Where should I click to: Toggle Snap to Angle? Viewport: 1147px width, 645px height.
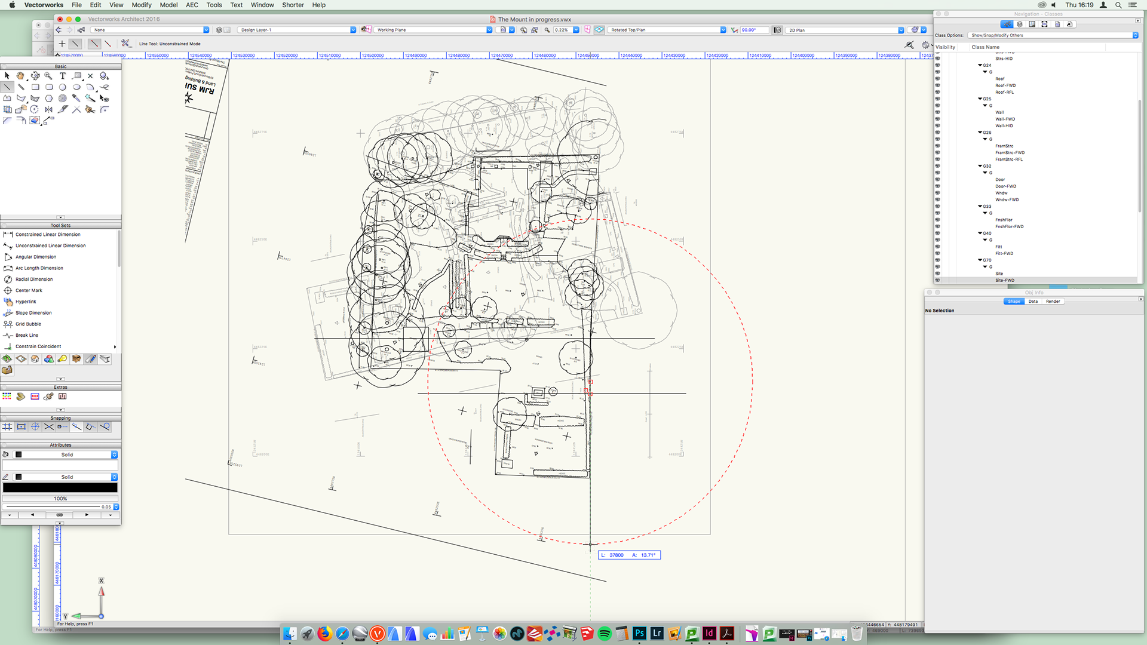pos(35,427)
